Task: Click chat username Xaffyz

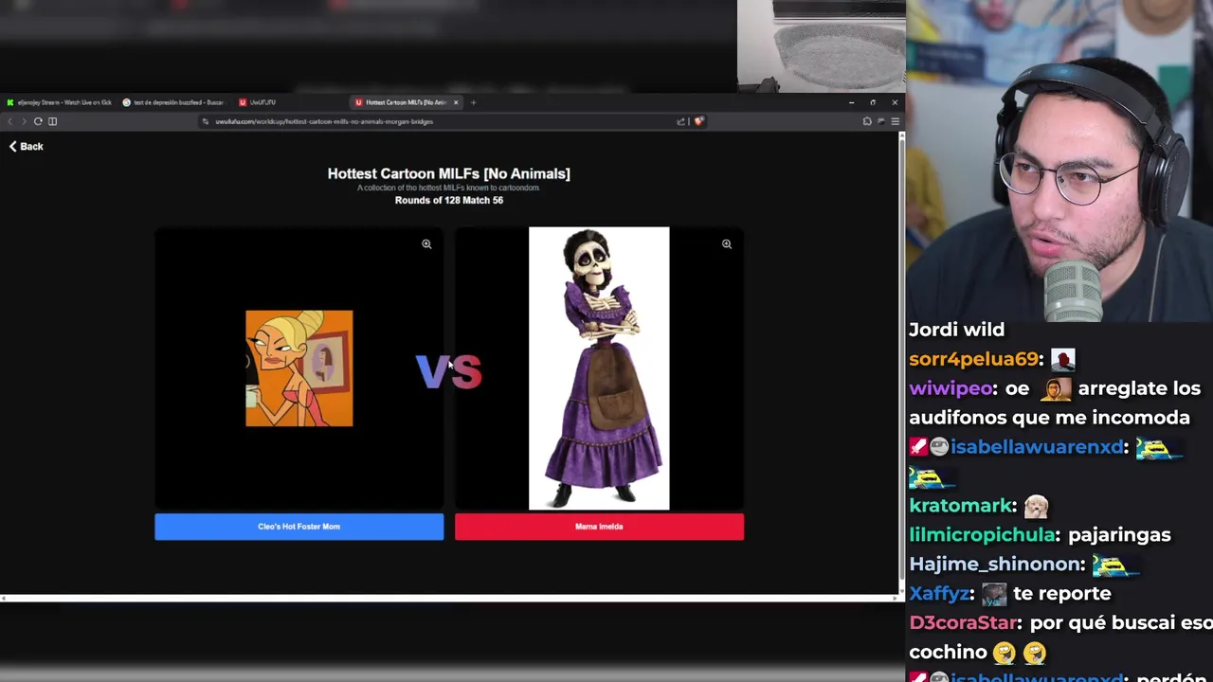Action: [x=941, y=594]
